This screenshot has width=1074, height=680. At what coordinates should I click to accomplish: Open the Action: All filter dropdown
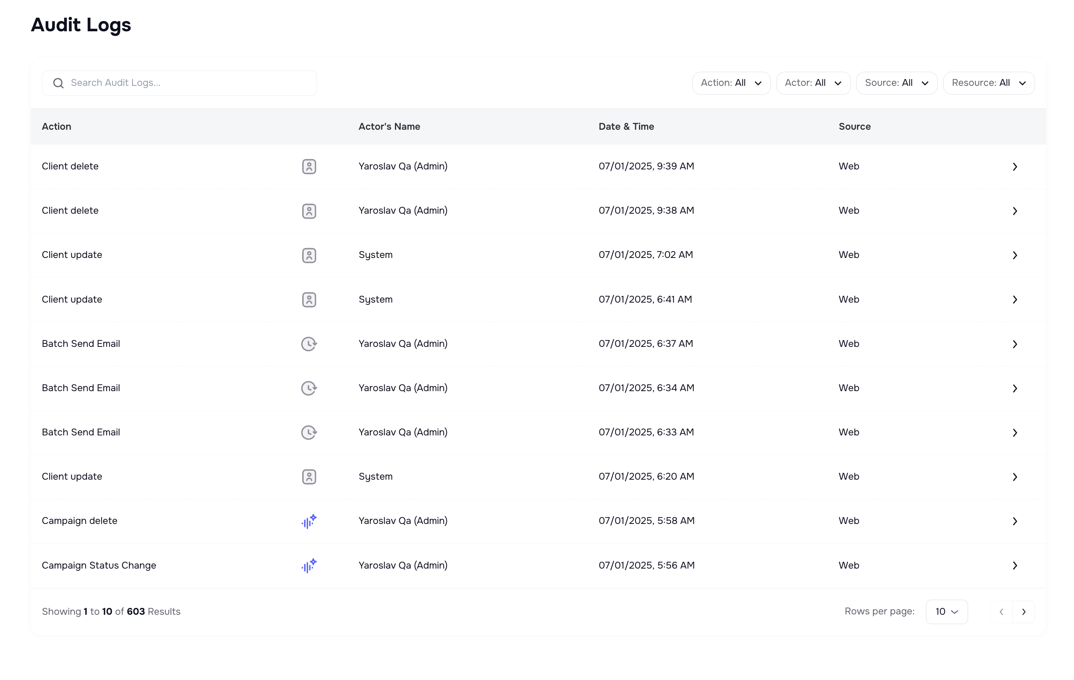coord(731,83)
